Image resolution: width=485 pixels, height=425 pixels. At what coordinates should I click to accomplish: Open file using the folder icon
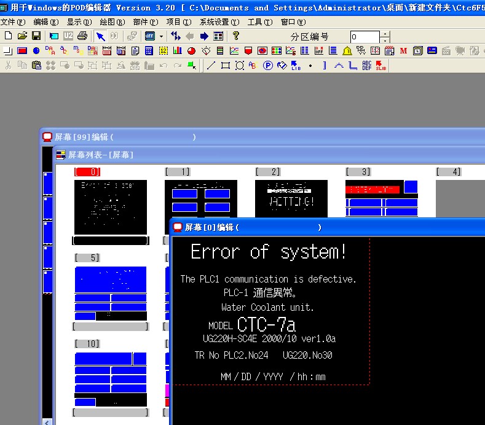[x=22, y=36]
